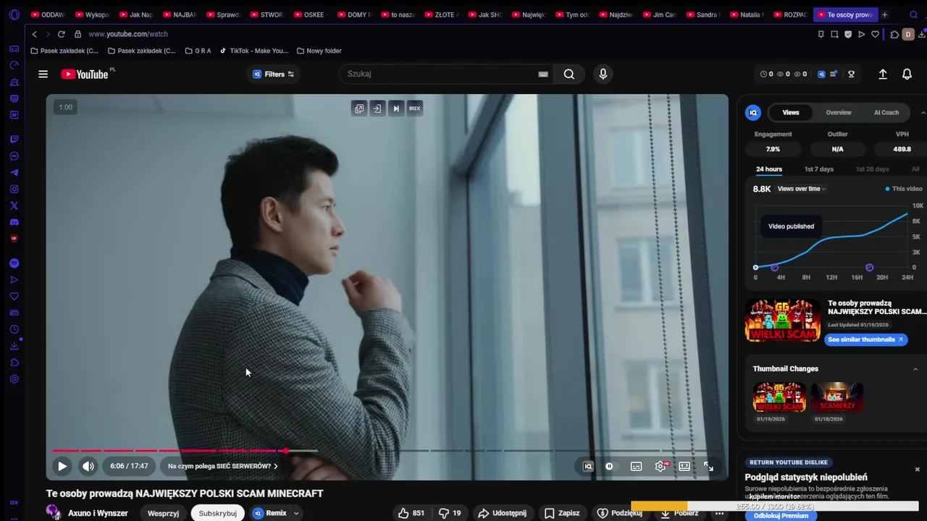Collapse the Thumbnail Changes section
927x521 pixels.
pos(915,369)
